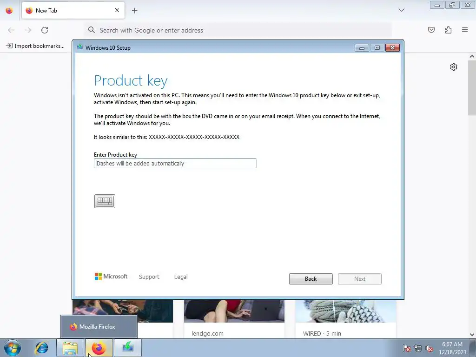The width and height of the screenshot is (476, 357).
Task: Close the Windows 10 Setup window
Action: click(392, 48)
